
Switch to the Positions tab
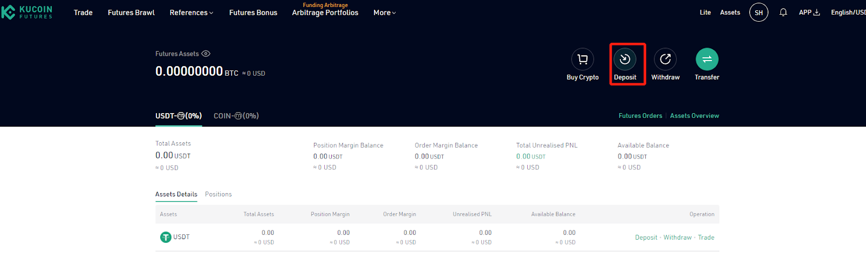coord(218,194)
